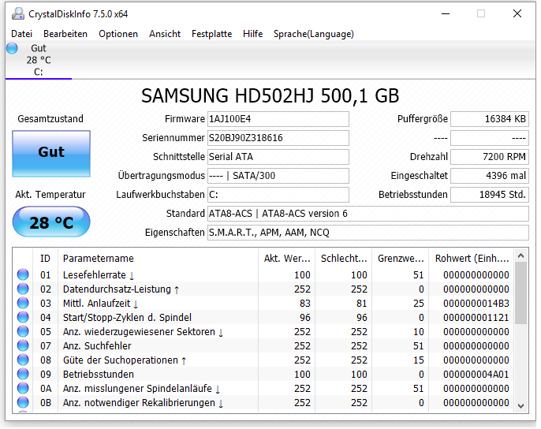Select the Güte der Suchoperationen parameter name
The image size is (541, 429).
click(x=125, y=360)
